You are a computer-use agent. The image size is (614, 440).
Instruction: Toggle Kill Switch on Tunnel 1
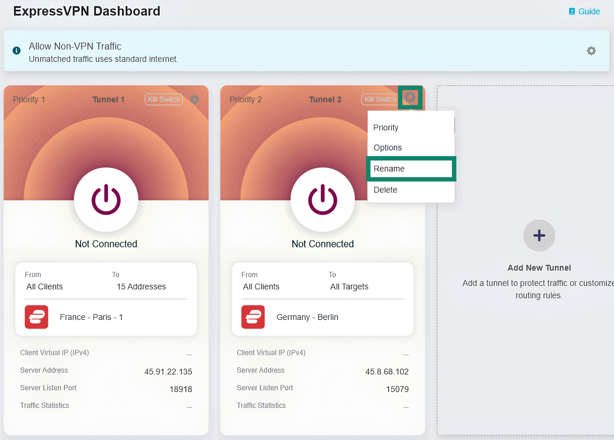tap(164, 99)
